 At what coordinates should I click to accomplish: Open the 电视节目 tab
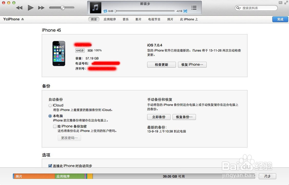tap(154, 19)
